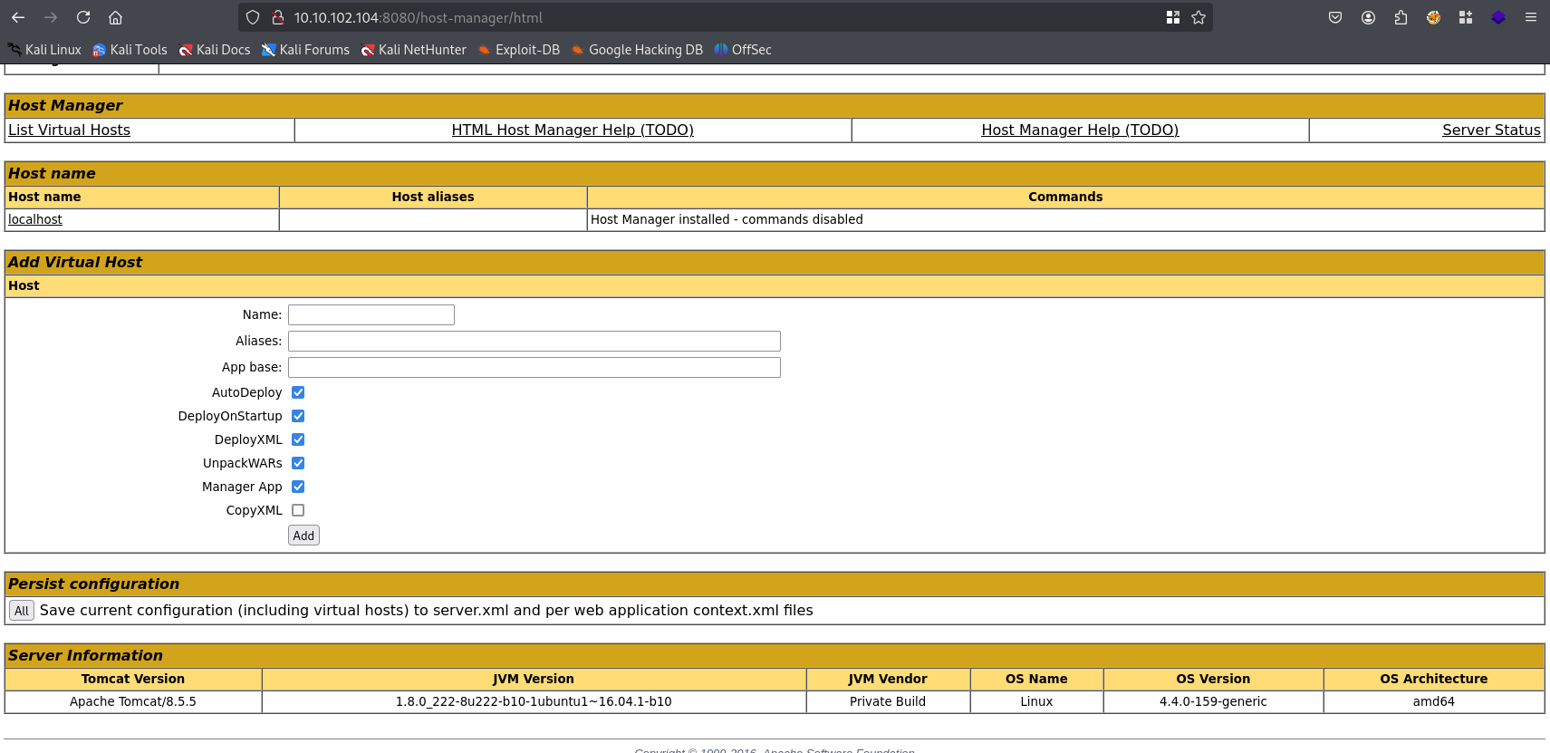Click the browser forward arrow
This screenshot has height=753, width=1550.
51,17
